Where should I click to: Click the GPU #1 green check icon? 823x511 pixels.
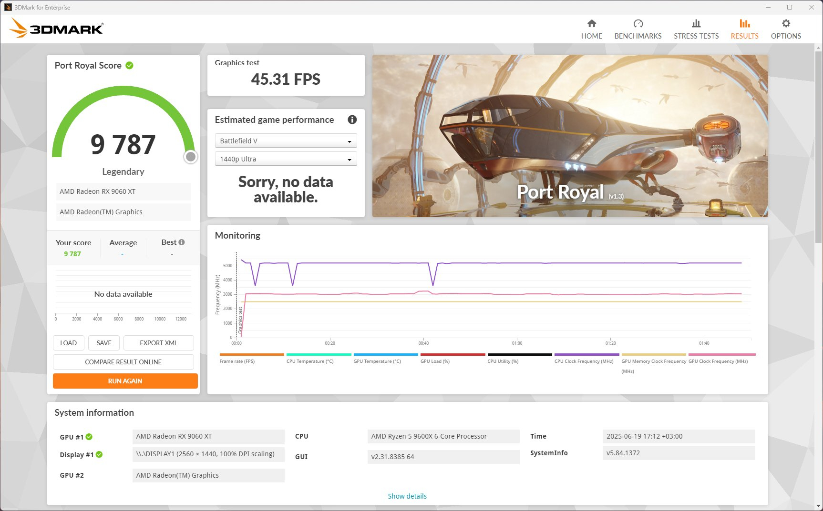pyautogui.click(x=89, y=437)
